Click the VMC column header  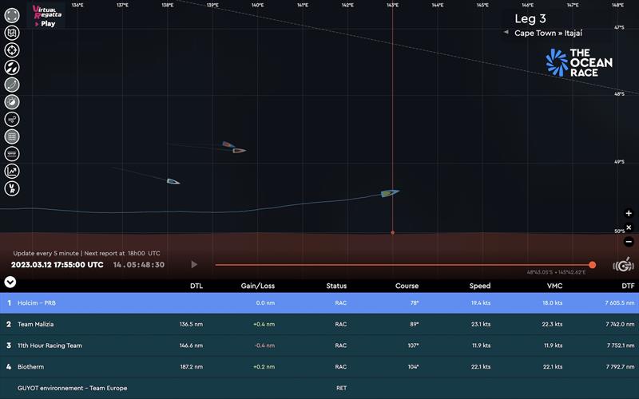[x=554, y=286]
